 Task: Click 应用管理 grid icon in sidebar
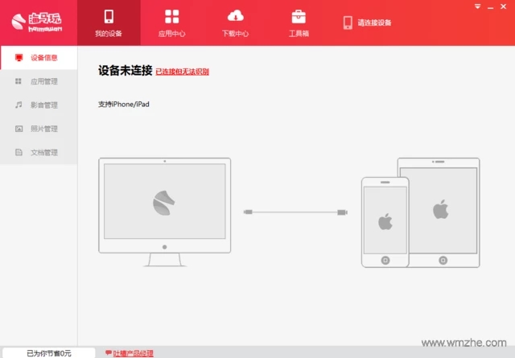19,81
